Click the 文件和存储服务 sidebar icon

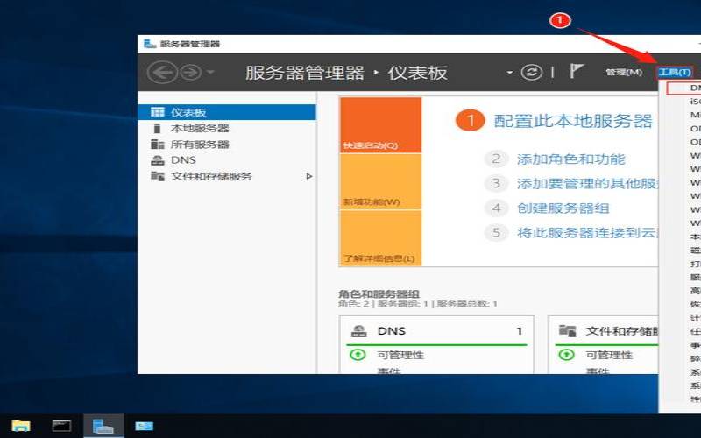tap(158, 176)
